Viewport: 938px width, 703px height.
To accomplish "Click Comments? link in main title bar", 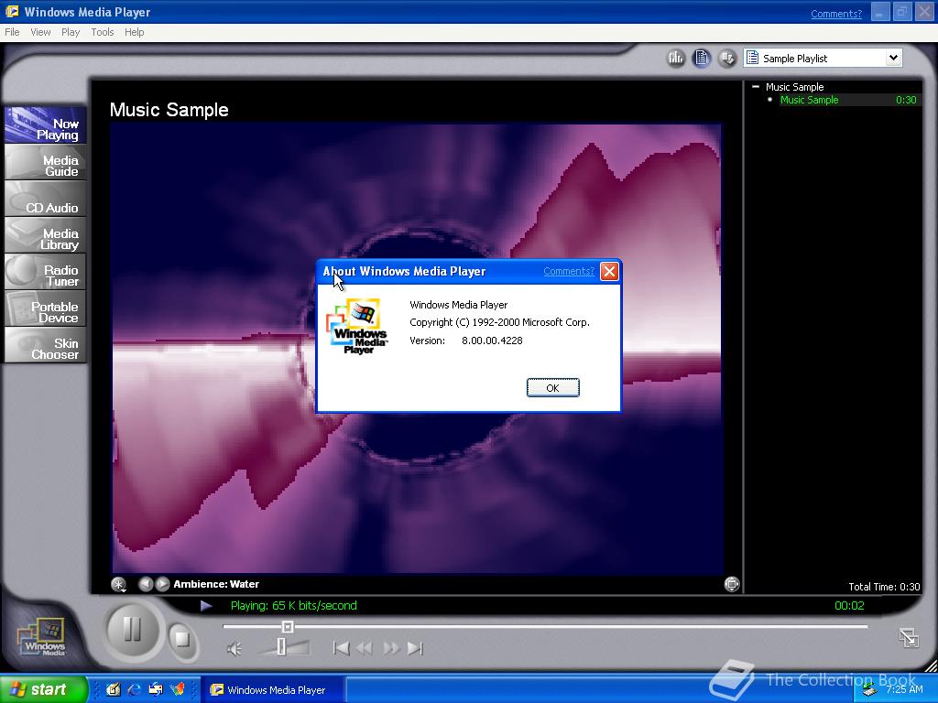I will (x=836, y=14).
